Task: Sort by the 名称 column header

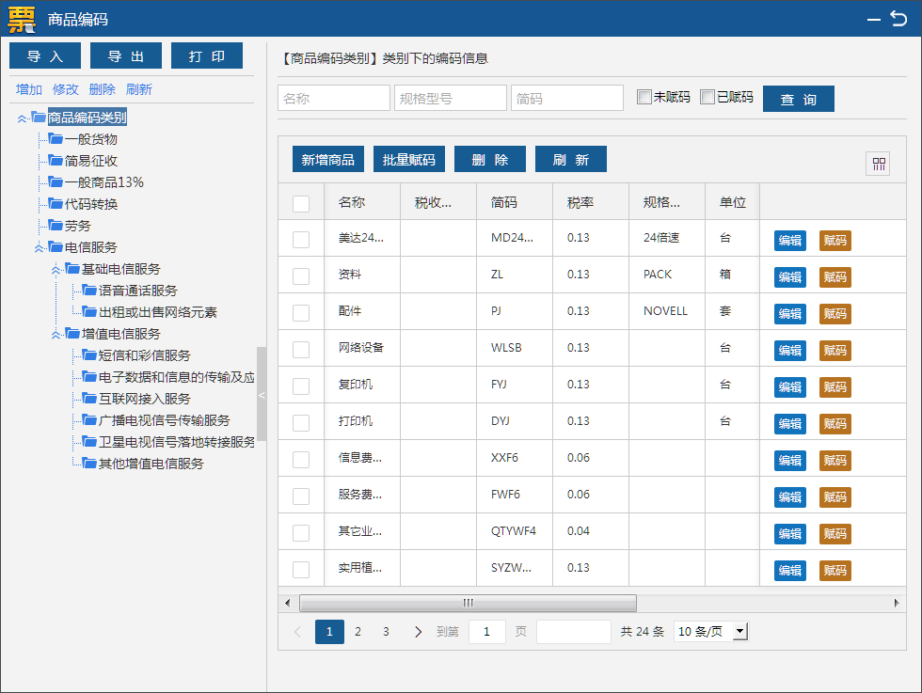Action: coord(352,202)
